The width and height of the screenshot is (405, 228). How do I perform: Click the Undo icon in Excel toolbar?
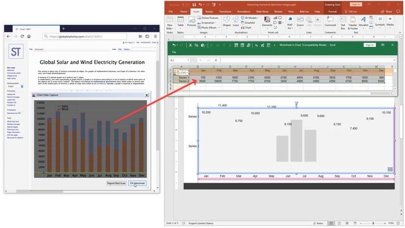click(x=174, y=45)
